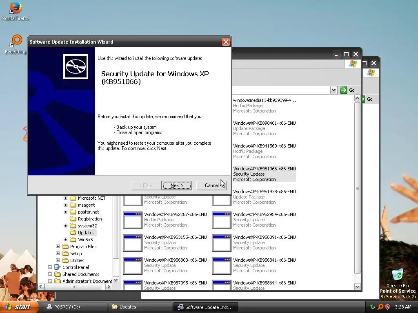The height and width of the screenshot is (313, 418).
Task: Open the Everything desktop shortcut
Action: coord(16,44)
